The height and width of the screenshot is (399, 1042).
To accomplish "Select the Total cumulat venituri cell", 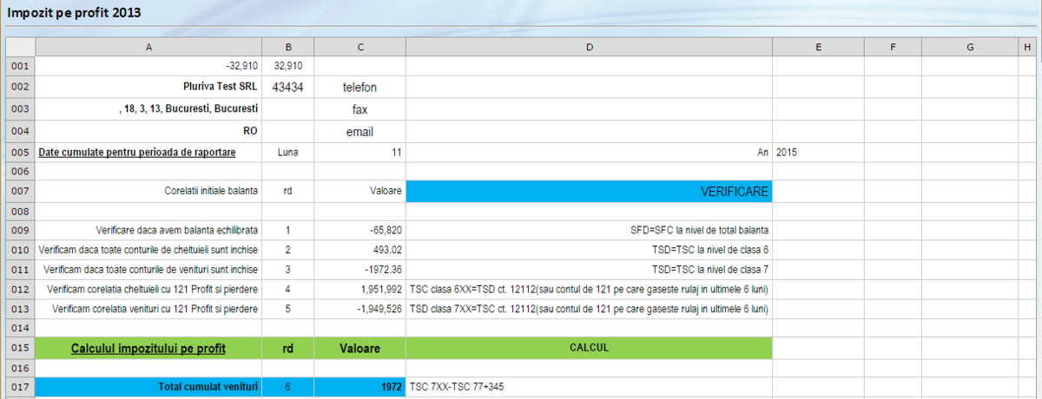I will [x=148, y=386].
